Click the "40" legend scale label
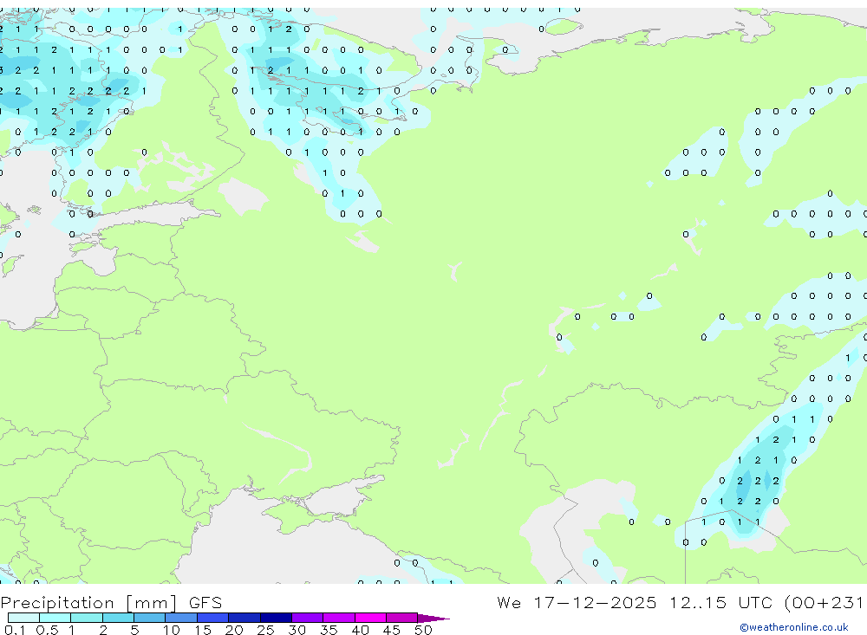 pos(360,630)
